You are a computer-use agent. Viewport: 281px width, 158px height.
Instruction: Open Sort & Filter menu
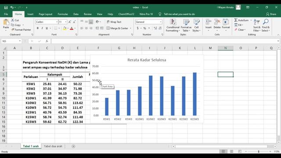pyautogui.click(x=256, y=25)
